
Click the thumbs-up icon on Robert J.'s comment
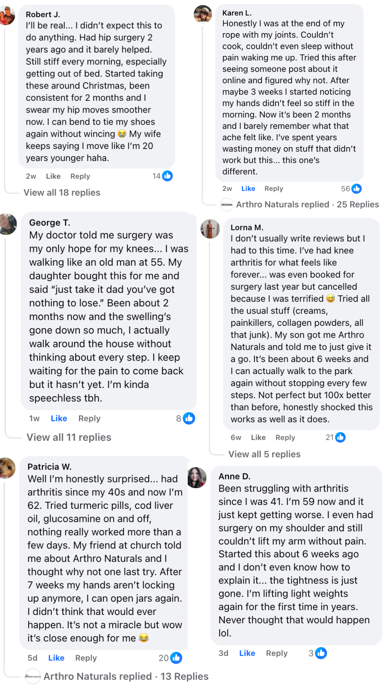tap(167, 176)
